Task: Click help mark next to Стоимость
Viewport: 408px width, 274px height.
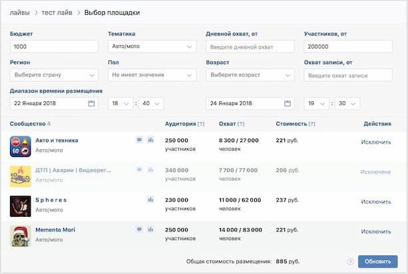Action: pos(311,124)
